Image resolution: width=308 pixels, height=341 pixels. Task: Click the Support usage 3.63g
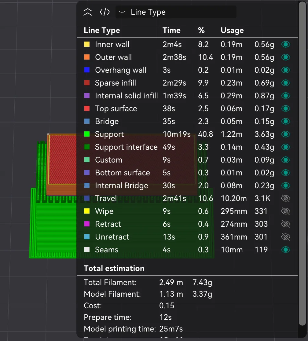pyautogui.click(x=264, y=134)
